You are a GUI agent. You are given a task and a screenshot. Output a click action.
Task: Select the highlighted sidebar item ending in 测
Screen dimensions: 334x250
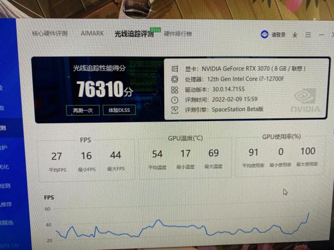pos(11,128)
